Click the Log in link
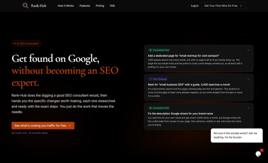The image size is (268, 163). click(x=195, y=6)
